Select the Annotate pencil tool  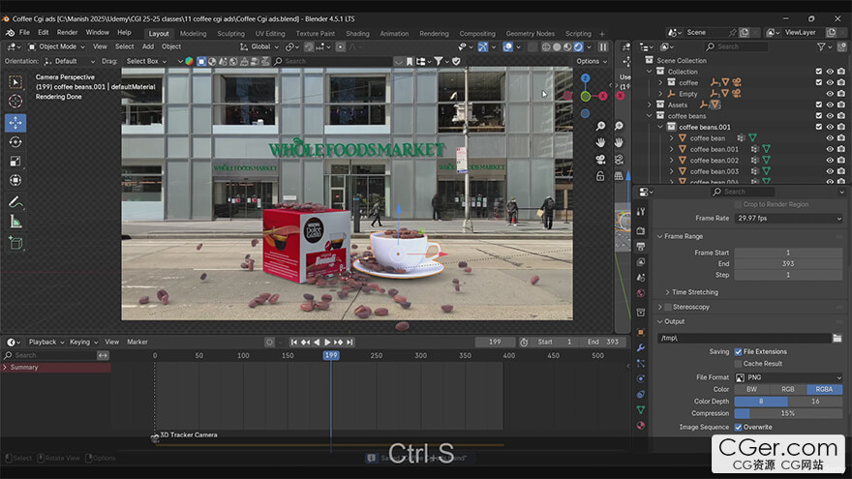[x=15, y=202]
